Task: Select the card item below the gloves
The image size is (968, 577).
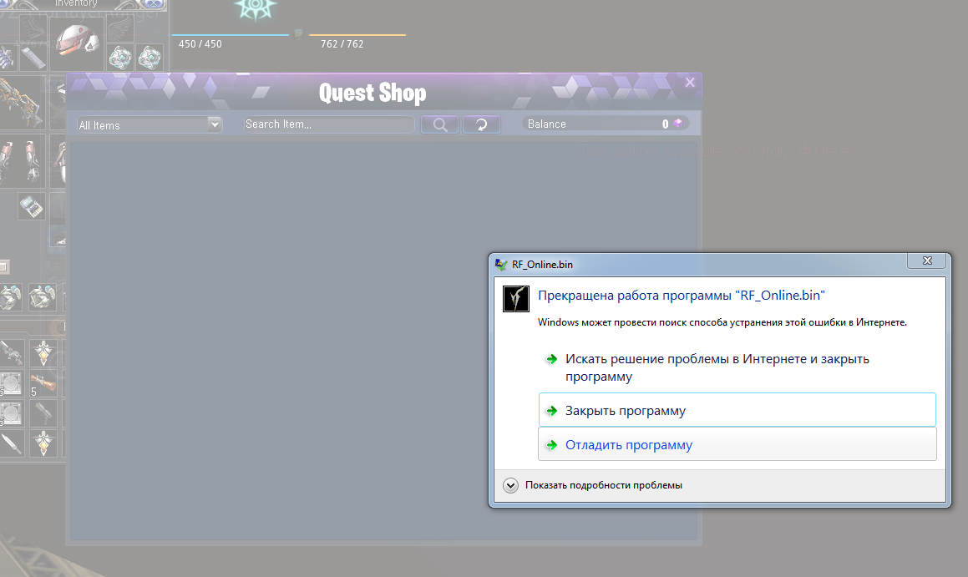Action: coord(32,207)
